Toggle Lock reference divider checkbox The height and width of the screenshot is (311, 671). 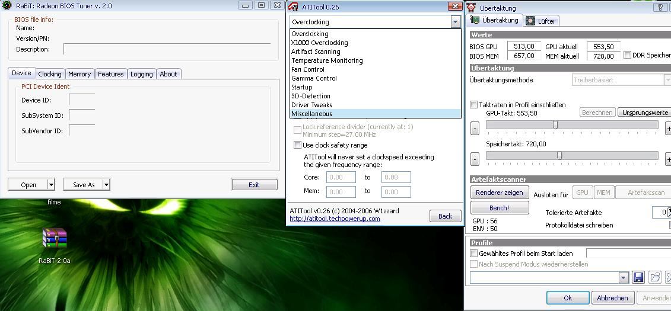(297, 130)
